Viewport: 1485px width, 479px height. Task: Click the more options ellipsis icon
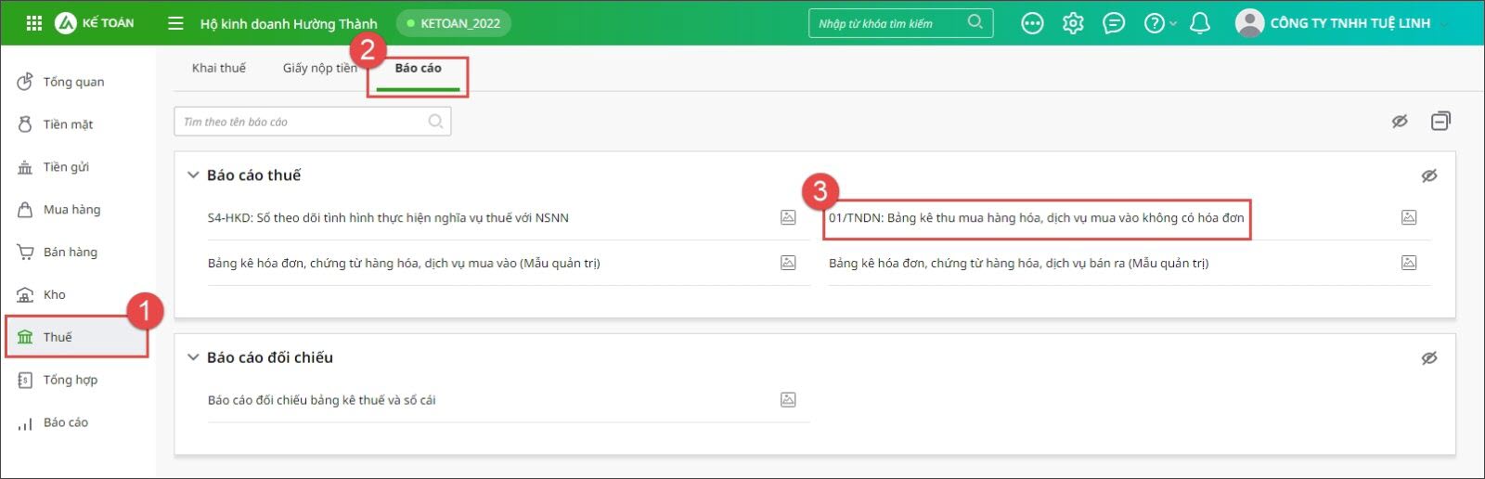click(x=1032, y=23)
